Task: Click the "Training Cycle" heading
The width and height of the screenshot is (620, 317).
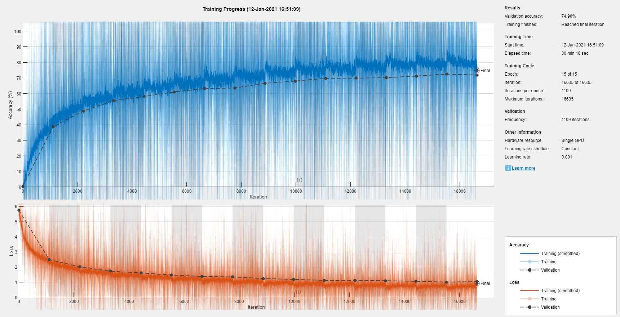Action: click(519, 66)
